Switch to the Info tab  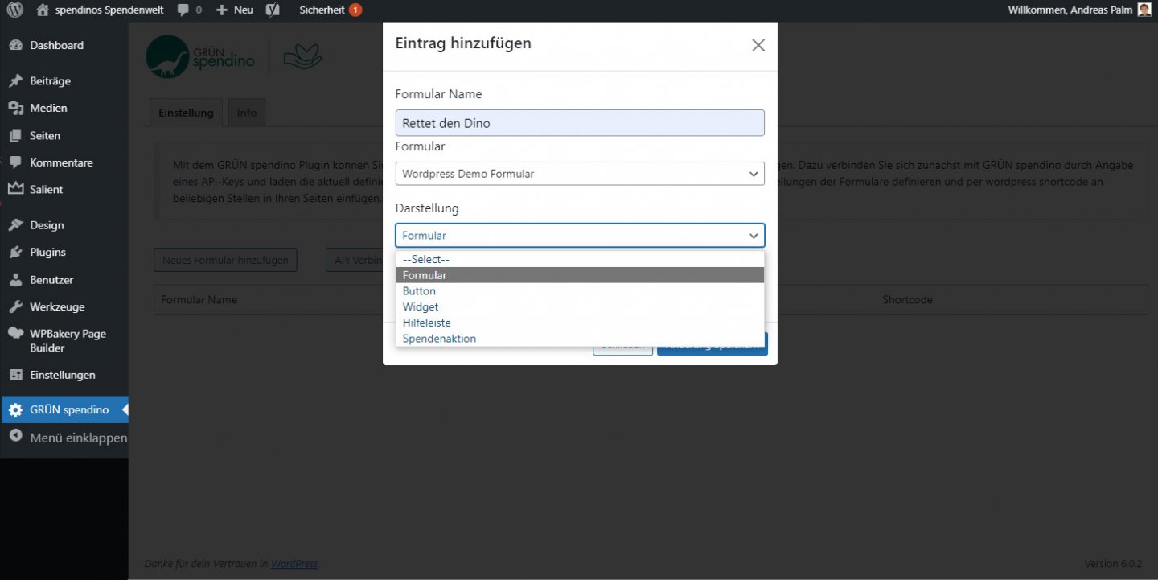coord(246,113)
